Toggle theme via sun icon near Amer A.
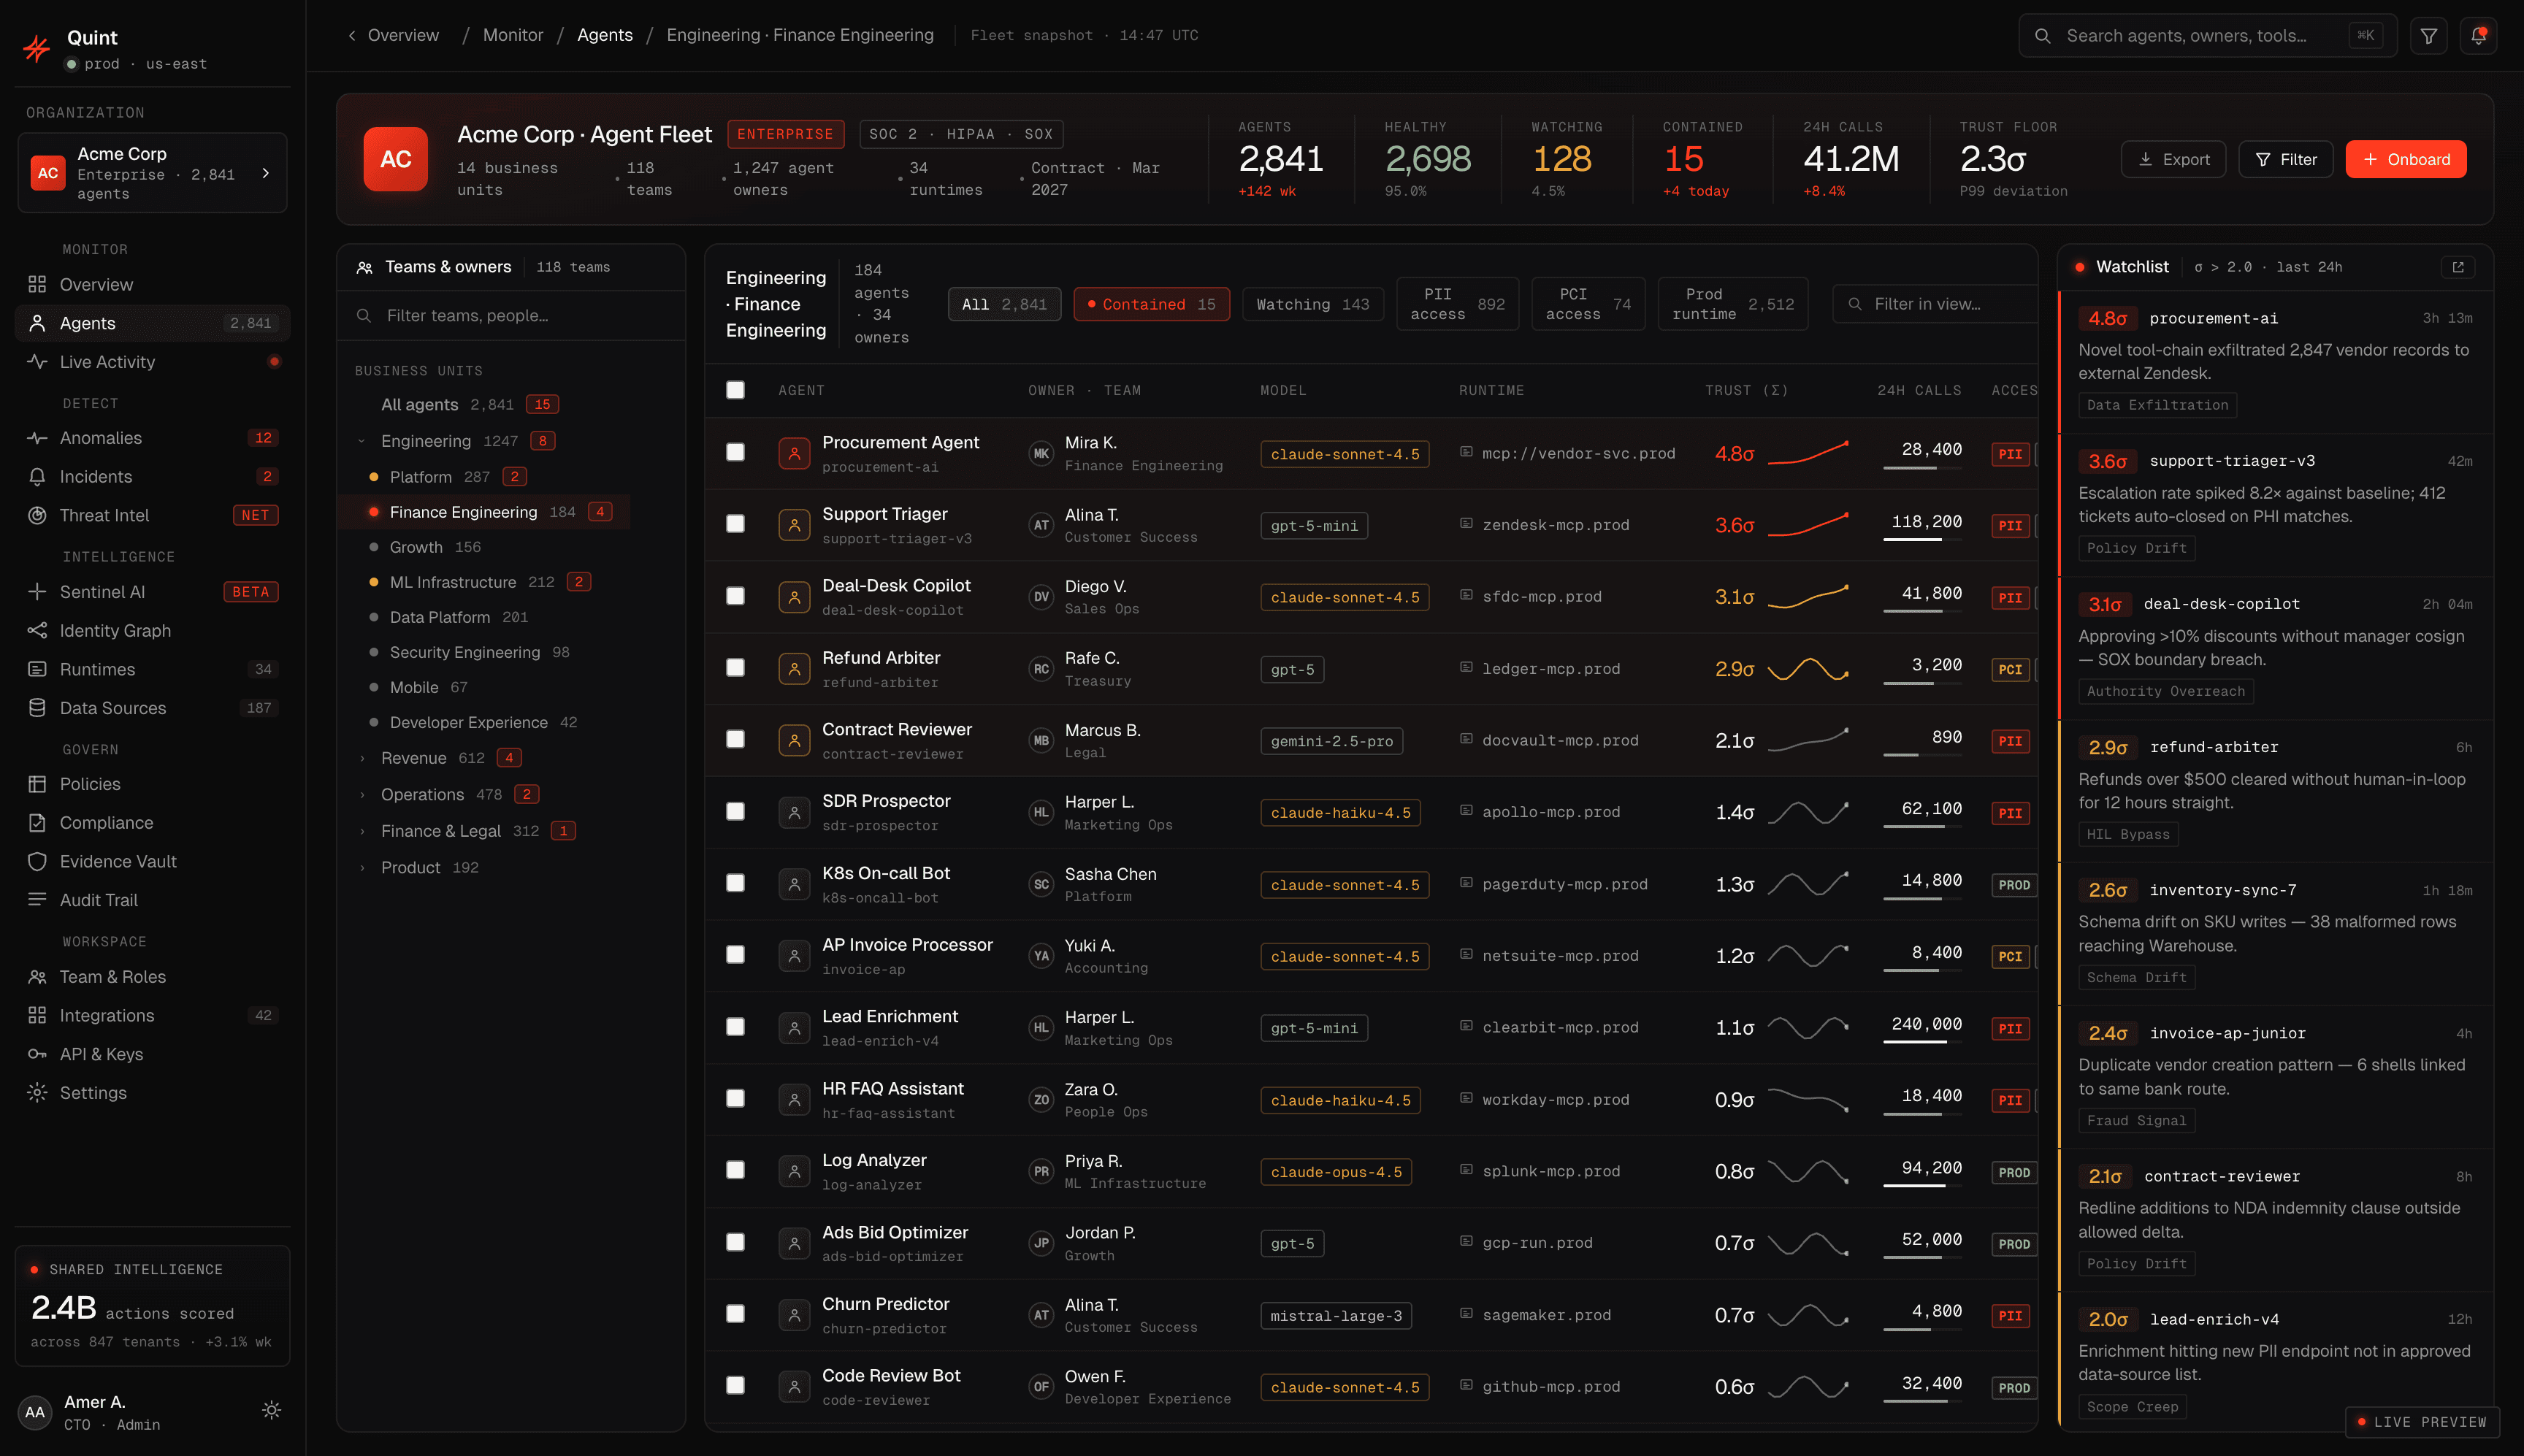Screen dimensions: 2524x1456 271,1410
